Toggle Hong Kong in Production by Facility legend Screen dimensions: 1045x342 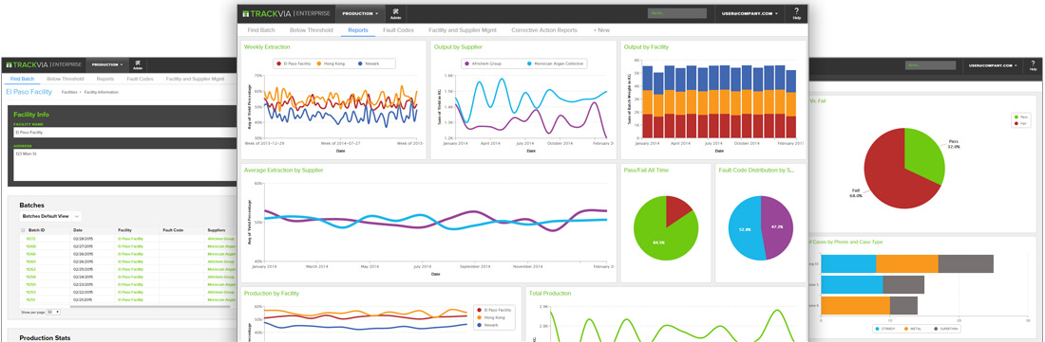tap(490, 317)
